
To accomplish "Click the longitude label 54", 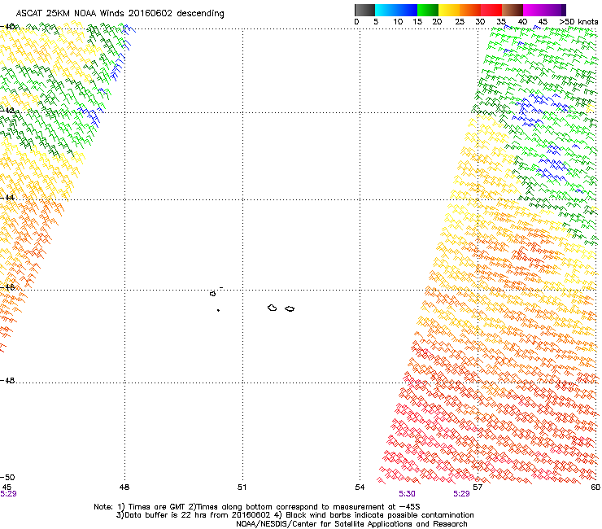I will 360,487.
